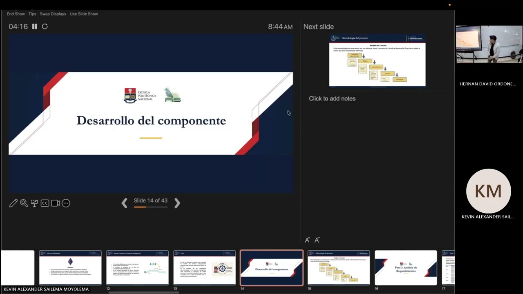Open more options ellipsis menu
This screenshot has width=523, height=294.
click(66, 203)
